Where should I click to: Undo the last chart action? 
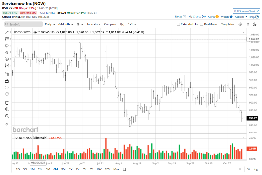(x=7, y=87)
